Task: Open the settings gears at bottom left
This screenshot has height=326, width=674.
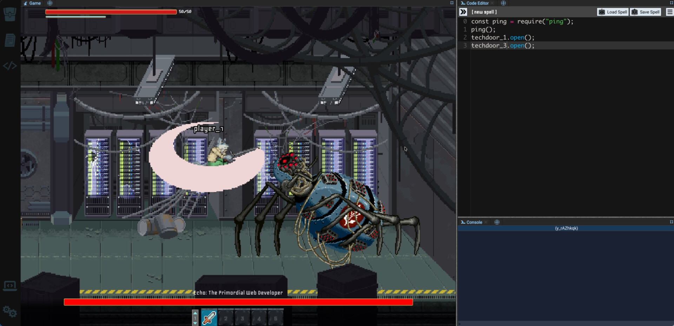Action: point(10,312)
